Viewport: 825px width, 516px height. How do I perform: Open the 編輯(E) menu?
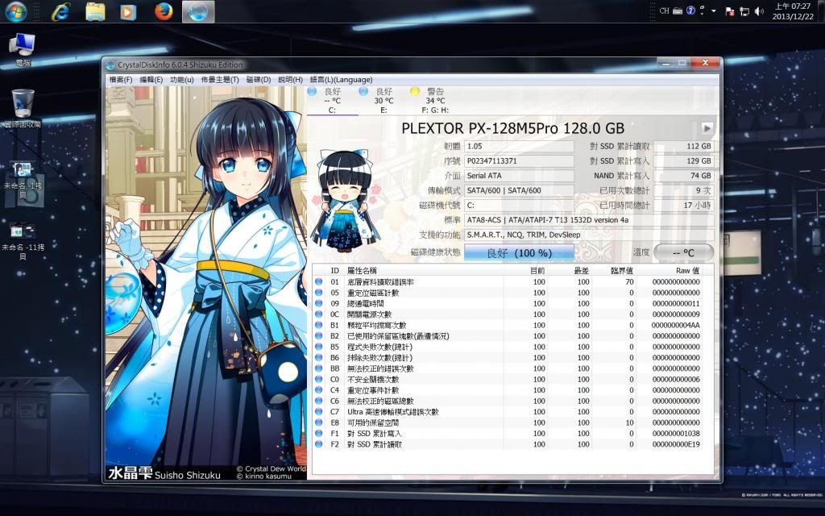point(151,80)
